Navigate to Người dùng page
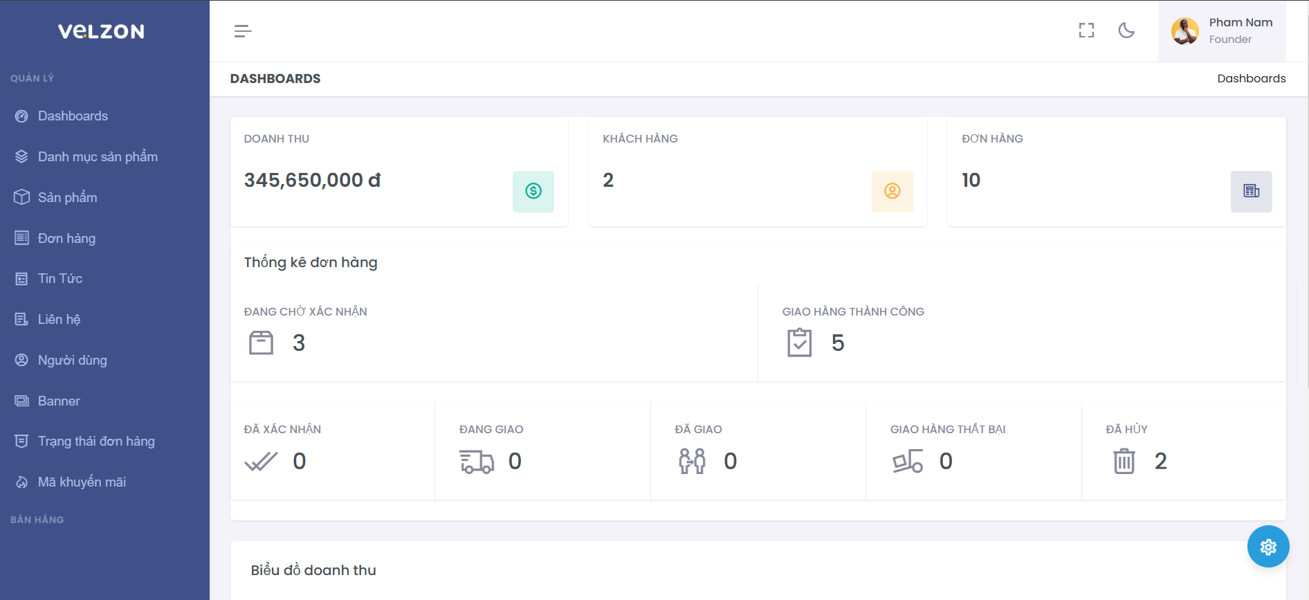Screen dimensions: 1309x600 (x=72, y=361)
